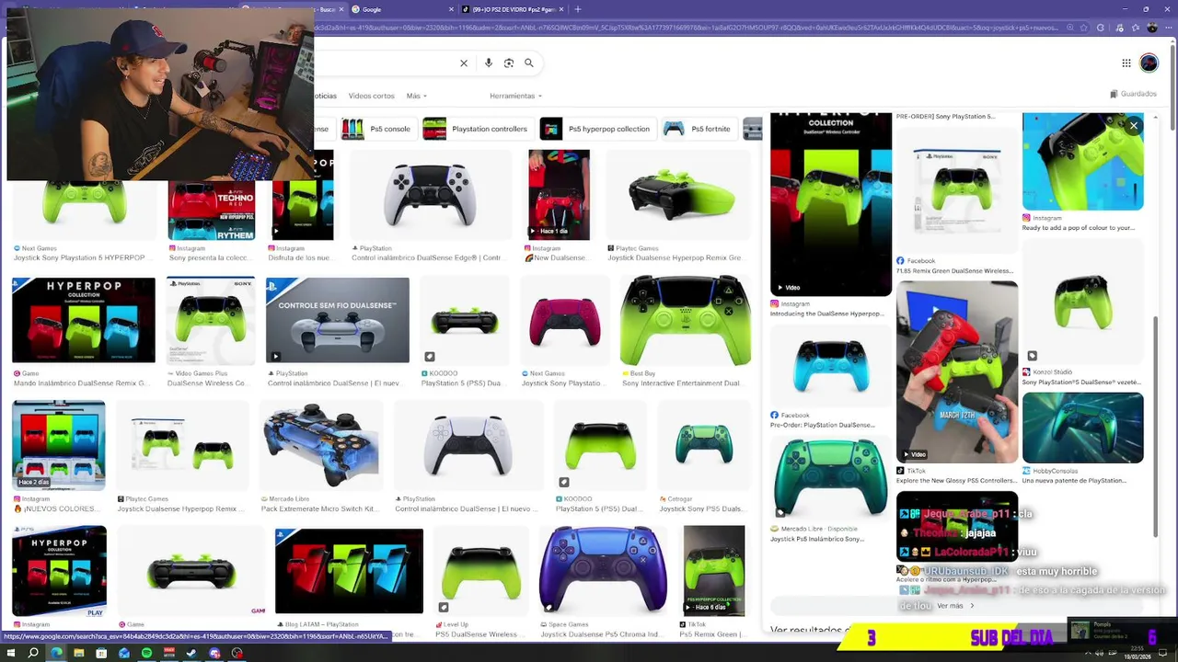Open the Blog LATAM red green blue image
This screenshot has height=662, width=1178.
coord(349,570)
